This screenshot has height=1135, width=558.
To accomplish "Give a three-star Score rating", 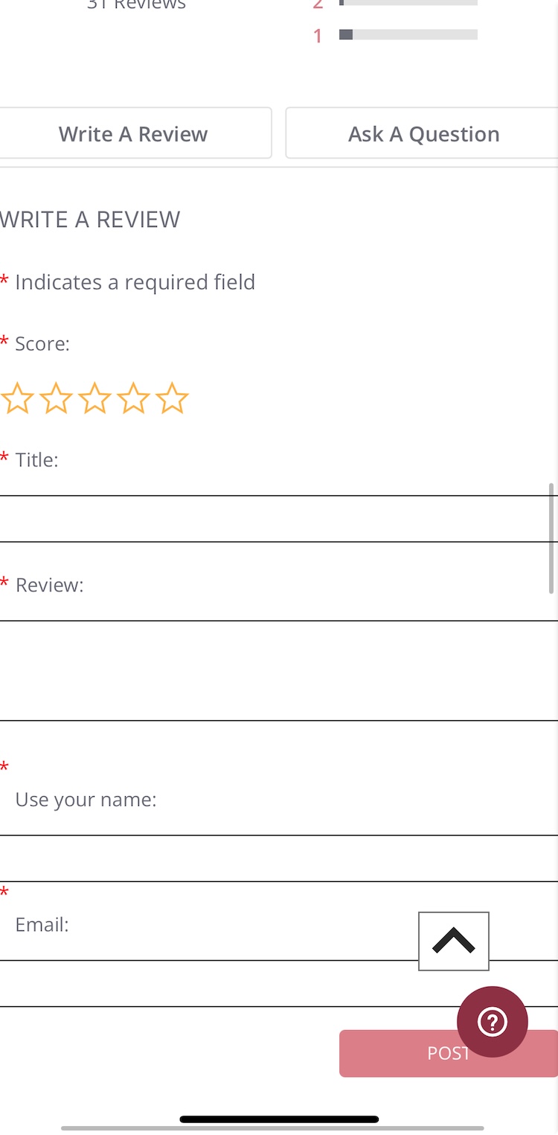I will pos(94,398).
